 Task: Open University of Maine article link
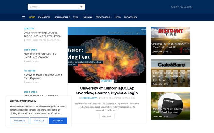(43, 34)
